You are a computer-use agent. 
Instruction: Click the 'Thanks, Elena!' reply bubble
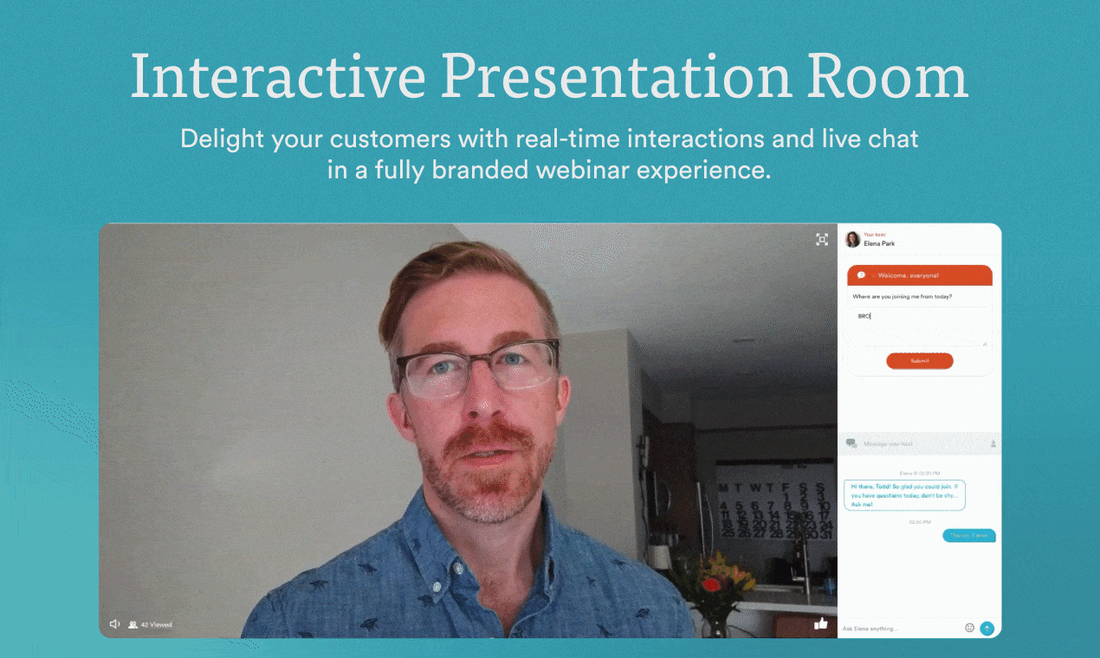[968, 536]
